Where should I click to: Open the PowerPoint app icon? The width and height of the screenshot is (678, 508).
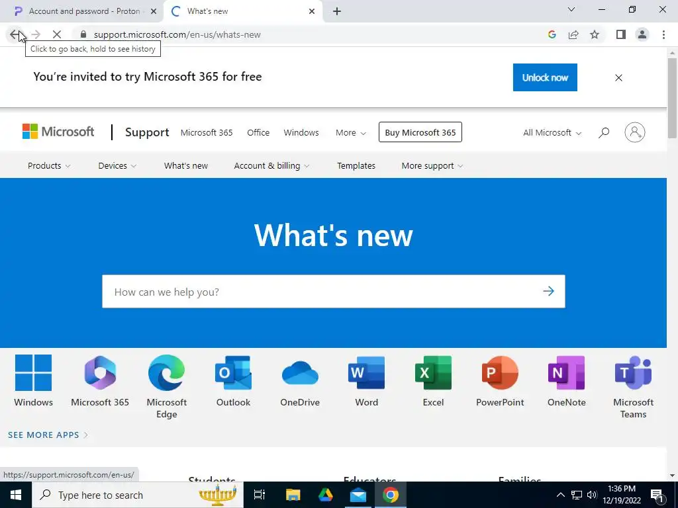pos(500,373)
